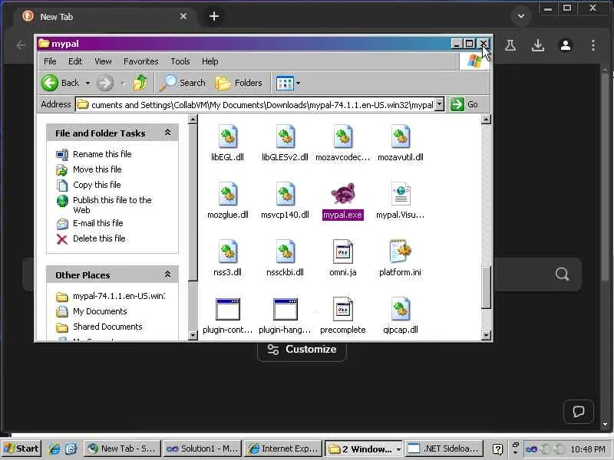The image size is (614, 460).
Task: Select the nssckbi.dll file icon
Action: coord(285,251)
